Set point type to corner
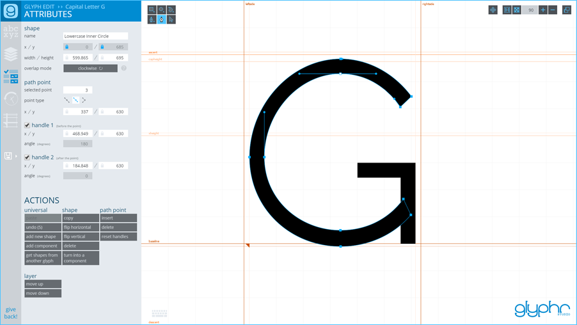The image size is (577, 325). coord(84,100)
